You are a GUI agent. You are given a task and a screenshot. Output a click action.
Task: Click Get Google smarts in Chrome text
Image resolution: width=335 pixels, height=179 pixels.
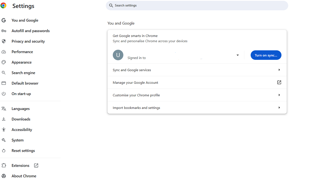[135, 36]
